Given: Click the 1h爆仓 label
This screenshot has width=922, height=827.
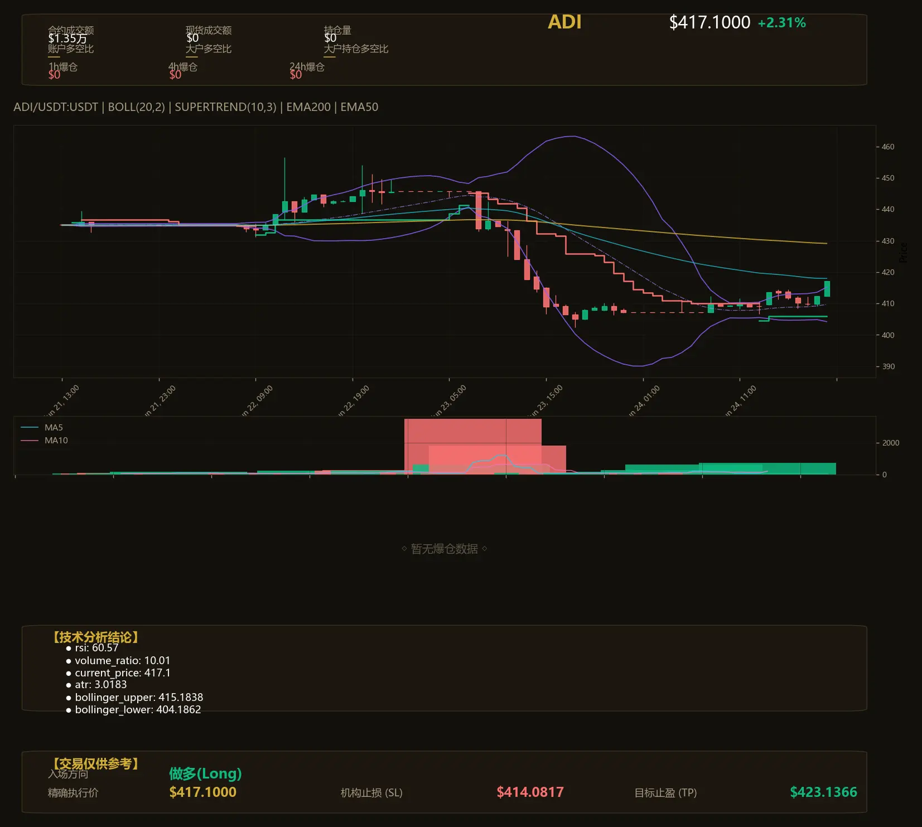Looking at the screenshot, I should 62,67.
